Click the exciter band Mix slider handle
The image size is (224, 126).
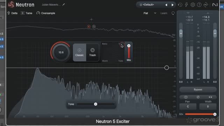pyautogui.click(x=129, y=46)
